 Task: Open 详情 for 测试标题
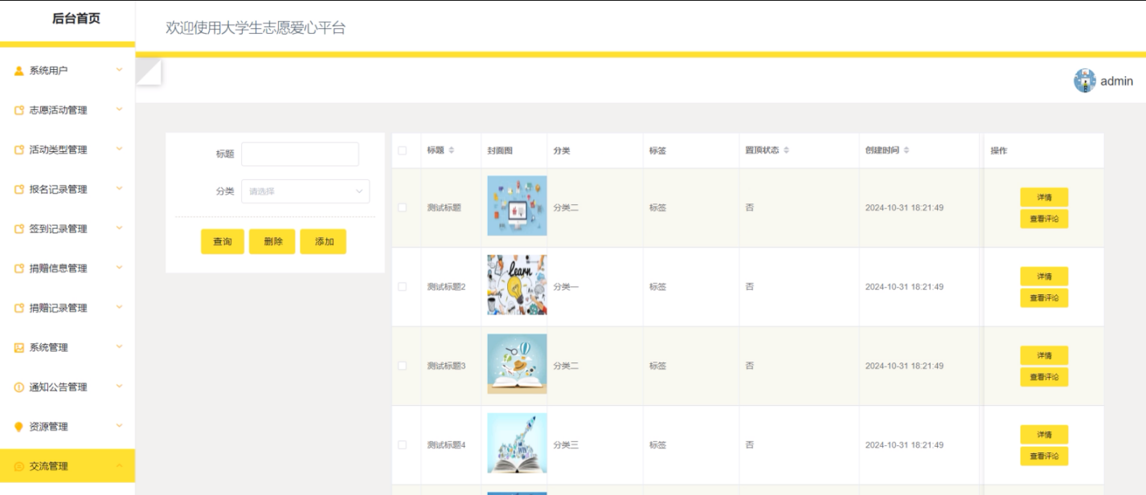[1044, 198]
